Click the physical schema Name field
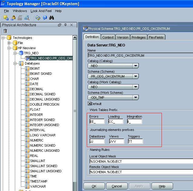Screen dimensions: 193x191 140,56
